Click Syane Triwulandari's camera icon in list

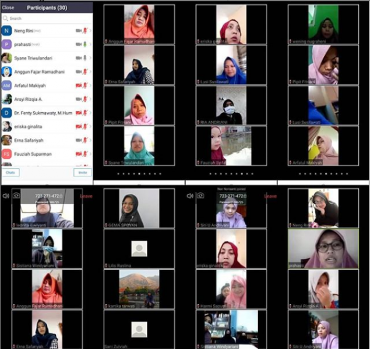[x=78, y=58]
